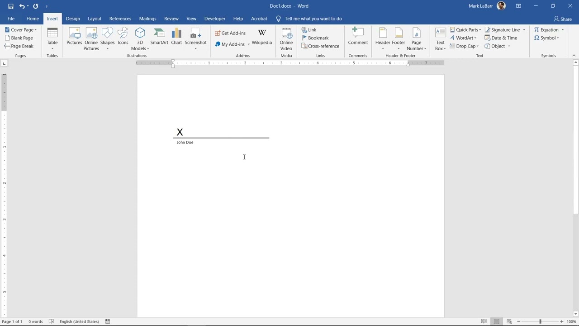Insert a Bookmark

click(315, 38)
